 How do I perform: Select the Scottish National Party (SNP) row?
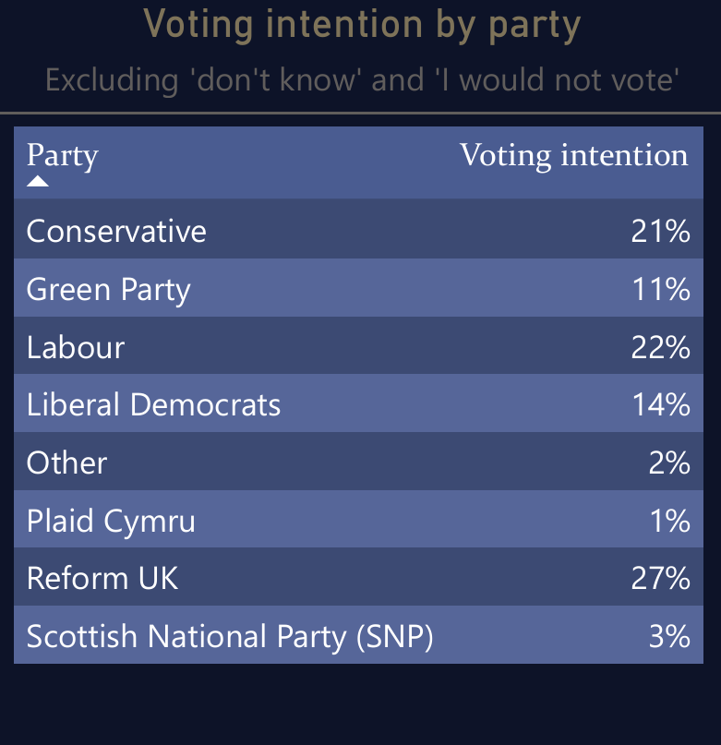click(x=358, y=635)
